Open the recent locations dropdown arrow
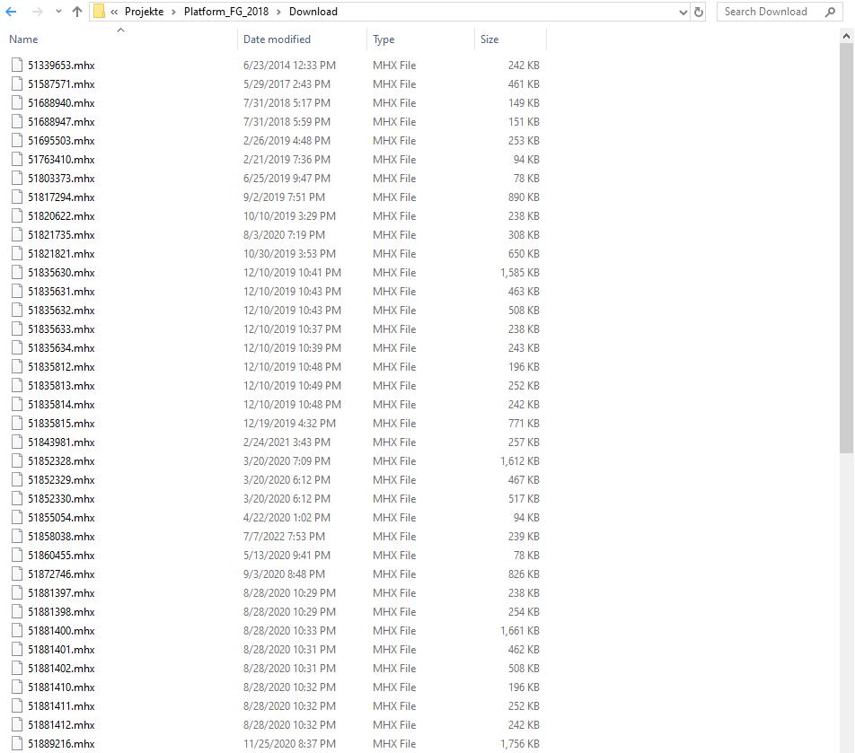The height and width of the screenshot is (753, 855). click(x=58, y=12)
